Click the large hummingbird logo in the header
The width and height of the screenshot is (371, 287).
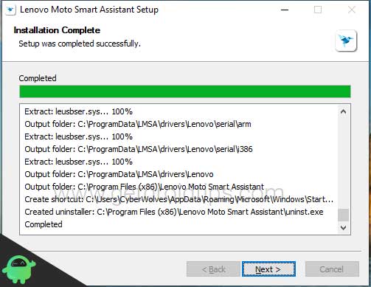pyautogui.click(x=346, y=41)
